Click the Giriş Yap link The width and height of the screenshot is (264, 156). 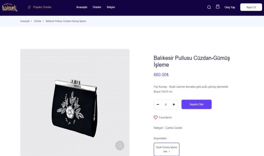(x=230, y=7)
